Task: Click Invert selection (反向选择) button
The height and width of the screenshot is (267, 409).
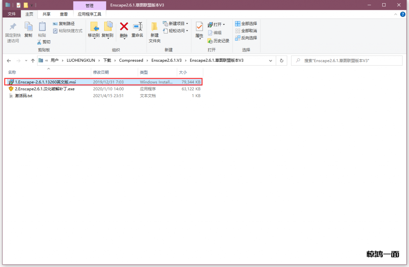Action: point(246,38)
